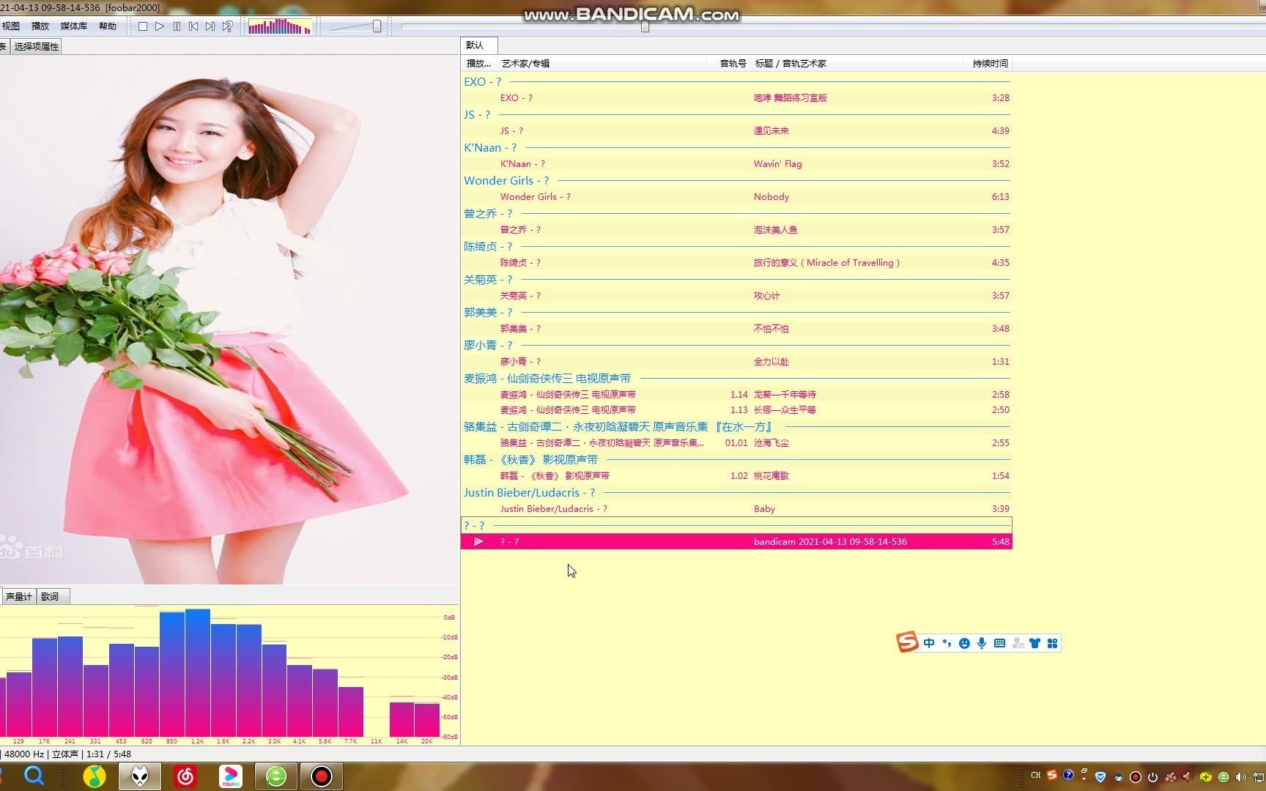Viewport: 1266px width, 791px height.
Task: Sort by the 音轨号 column header
Action: pos(729,64)
